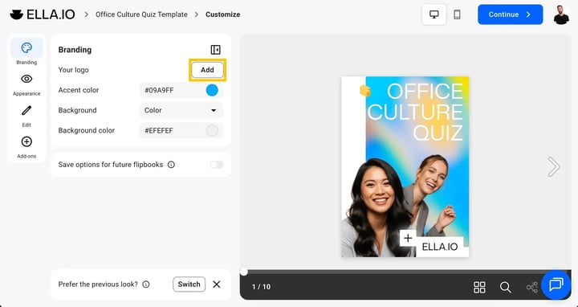
Task: Open the flipbook search tool
Action: tap(506, 287)
